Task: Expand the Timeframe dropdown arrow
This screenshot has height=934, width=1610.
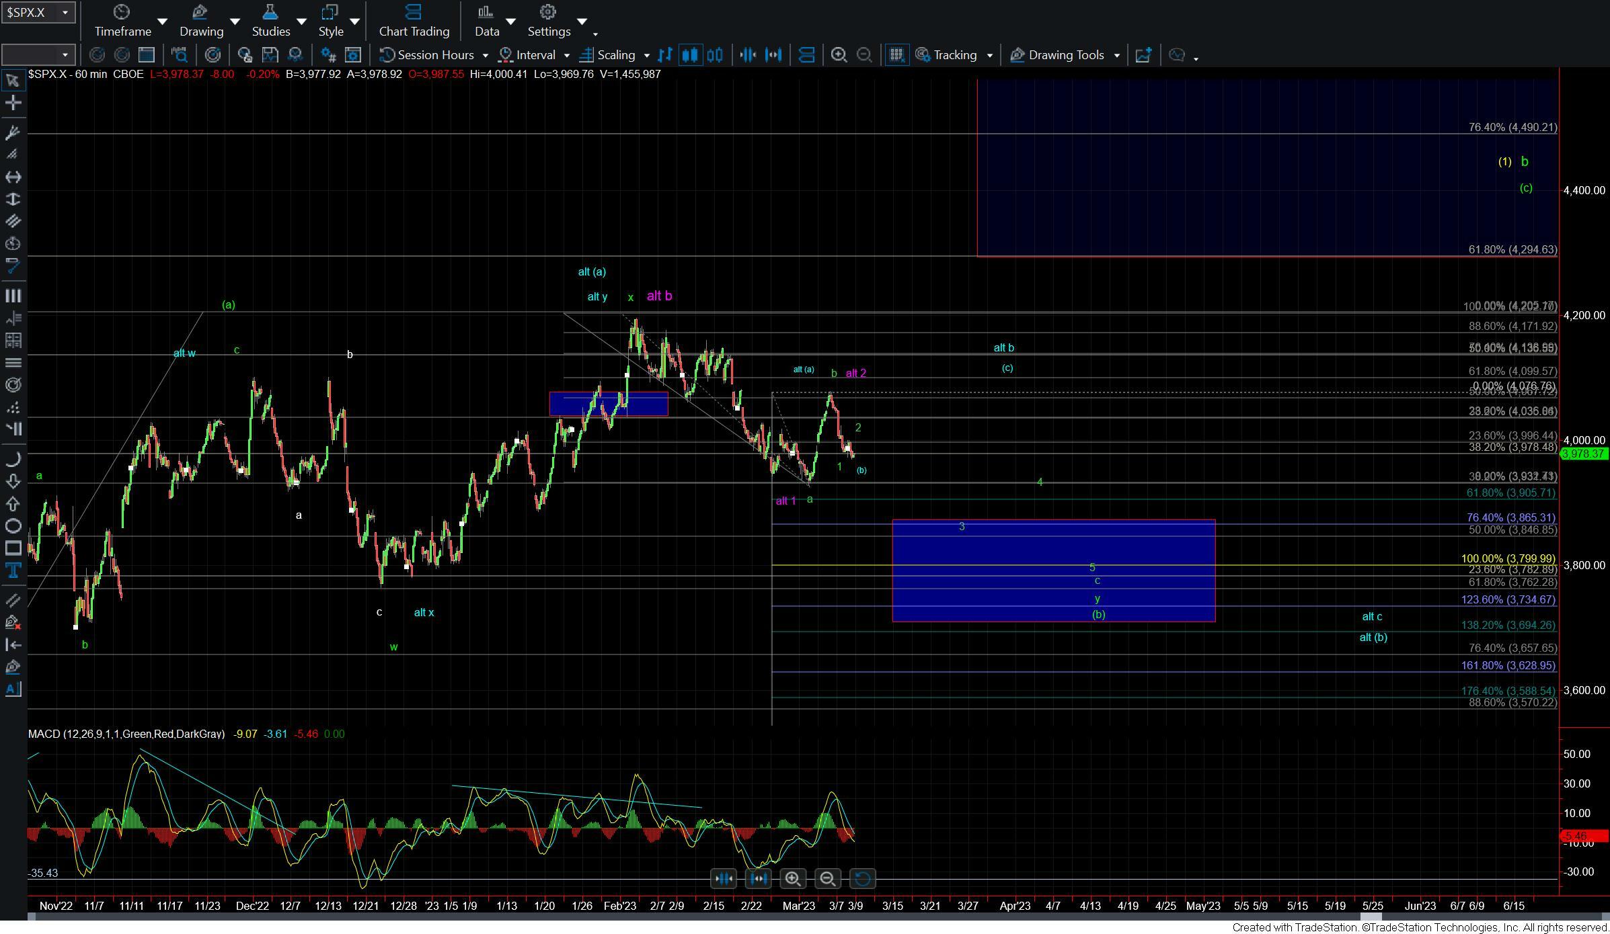Action: [162, 22]
